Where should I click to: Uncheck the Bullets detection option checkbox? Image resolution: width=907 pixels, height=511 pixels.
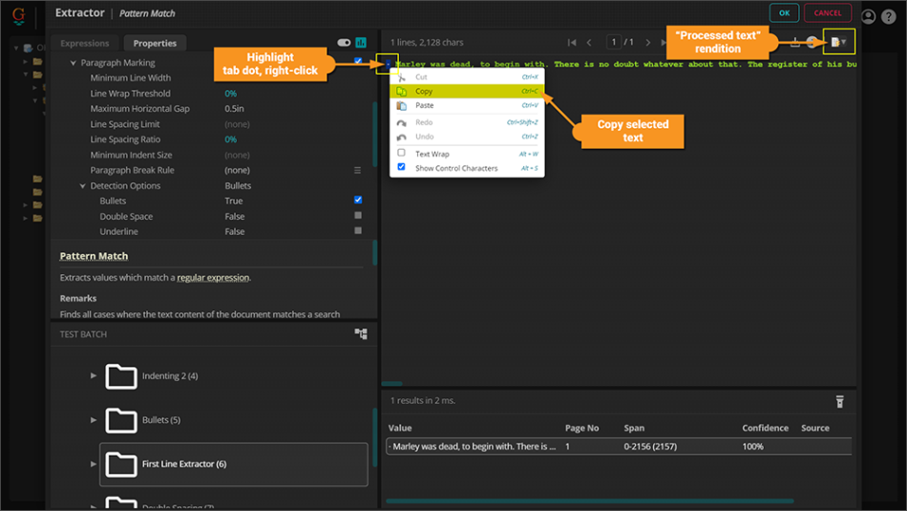tap(358, 201)
